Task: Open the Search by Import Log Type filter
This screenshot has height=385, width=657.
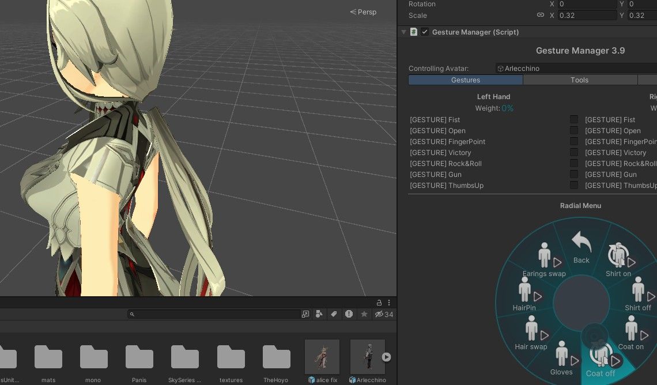Action: 349,314
